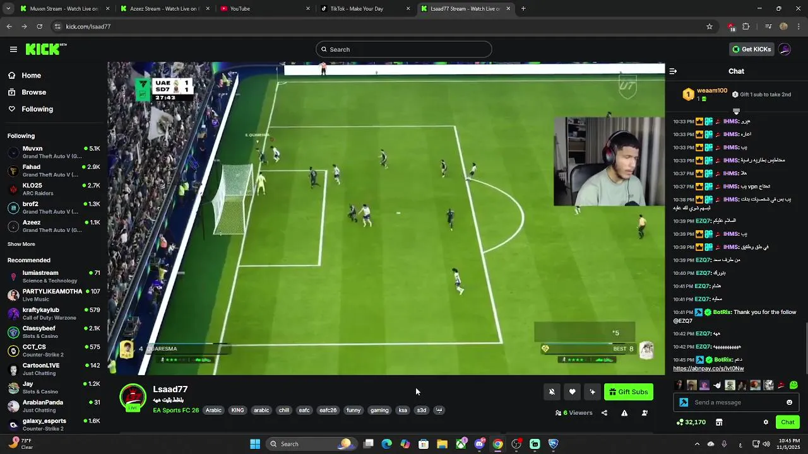Click the 32,170 KICKs balance

click(x=691, y=422)
